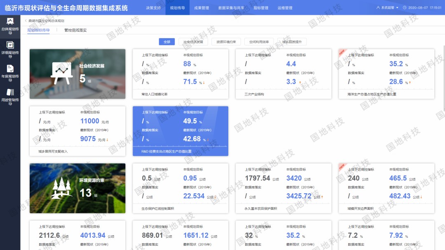
Task: Open the 城镇开发边界面积 indicator card
Action: tap(386, 188)
